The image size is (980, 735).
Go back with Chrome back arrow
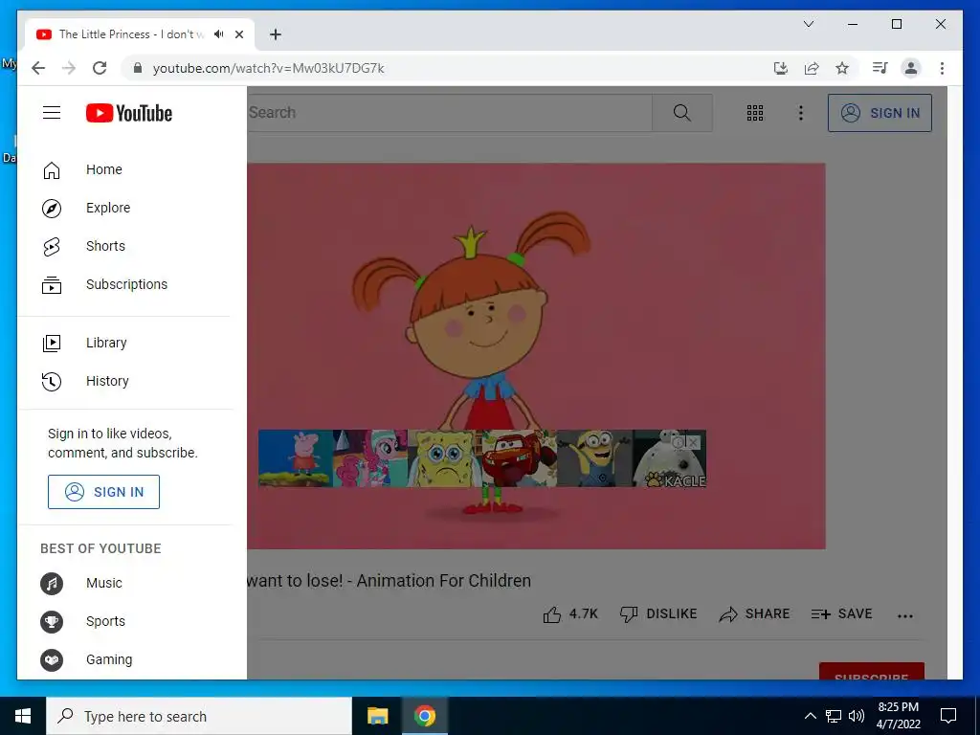(x=38, y=68)
